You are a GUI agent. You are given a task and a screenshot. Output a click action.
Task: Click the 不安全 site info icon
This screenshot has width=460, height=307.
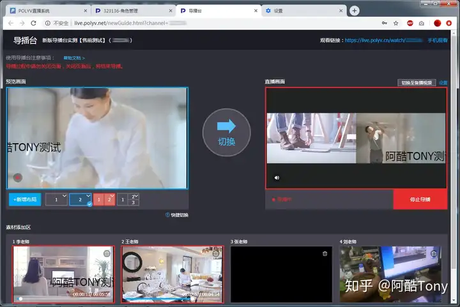[x=47, y=23]
